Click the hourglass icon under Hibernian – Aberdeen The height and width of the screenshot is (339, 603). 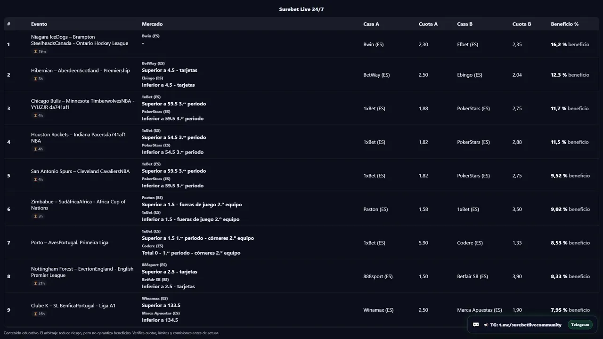click(35, 79)
